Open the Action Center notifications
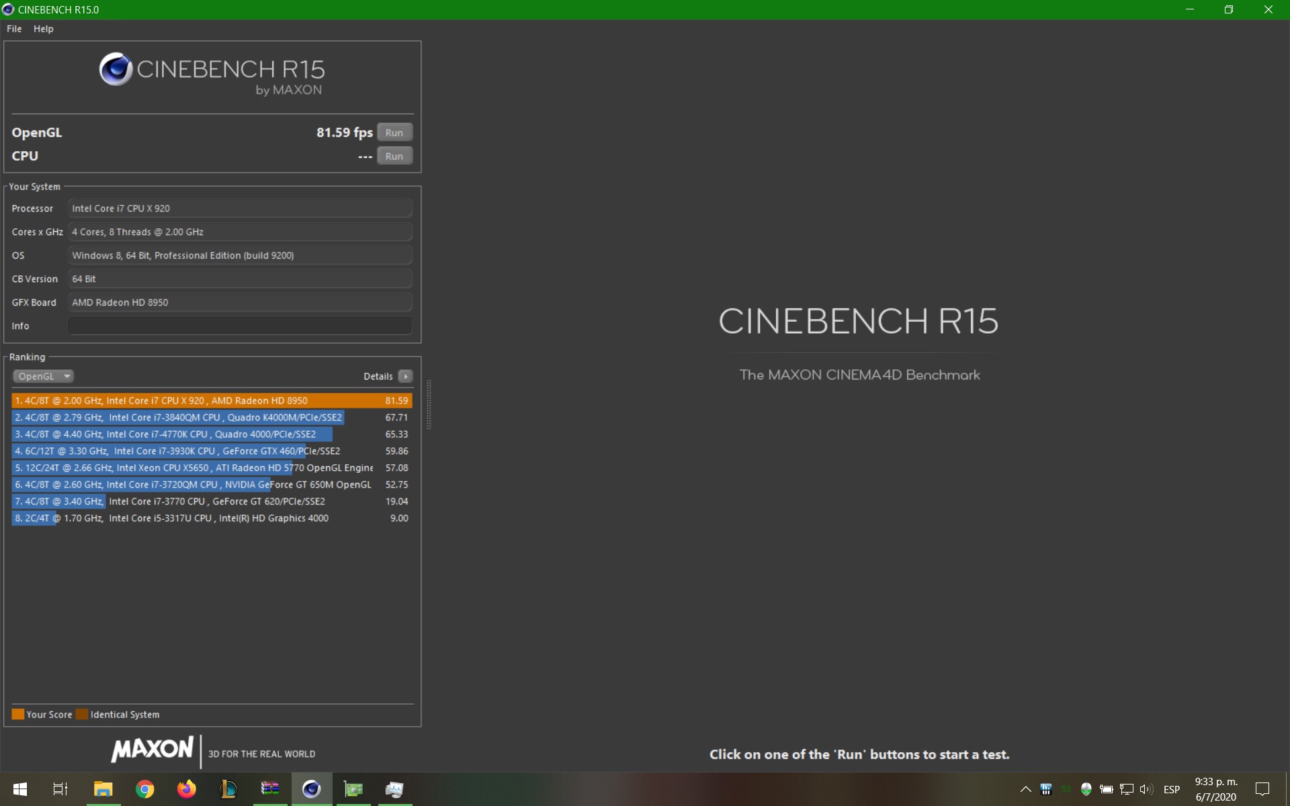Image resolution: width=1290 pixels, height=806 pixels. 1262,789
